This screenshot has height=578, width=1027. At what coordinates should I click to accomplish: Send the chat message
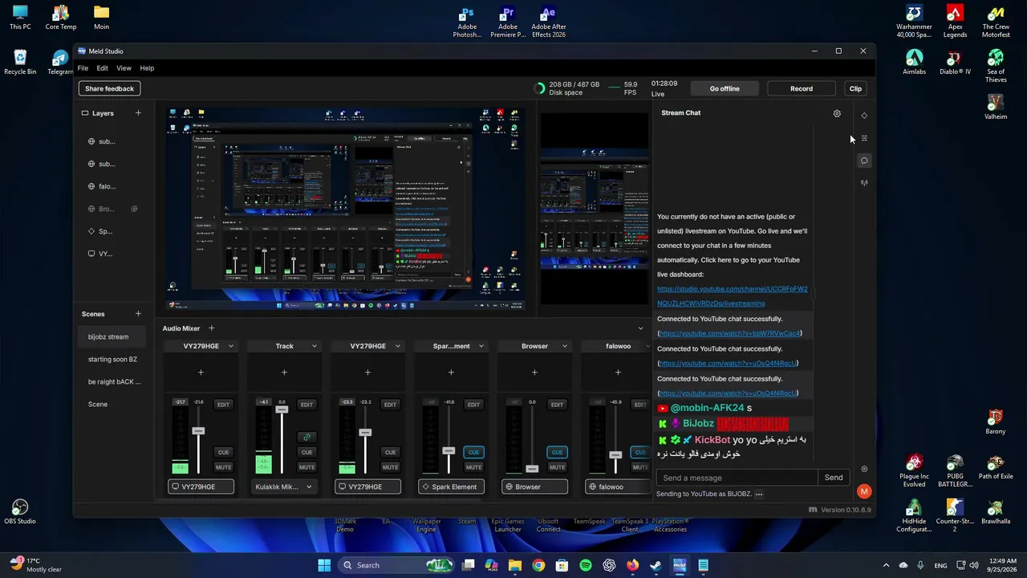(834, 478)
